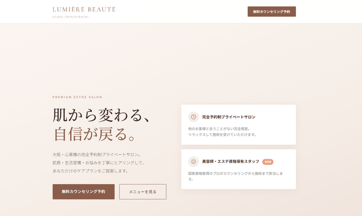Click the header 無料カウンセリング予約 button
Screen dimensions: 362x216
pyautogui.click(x=271, y=12)
